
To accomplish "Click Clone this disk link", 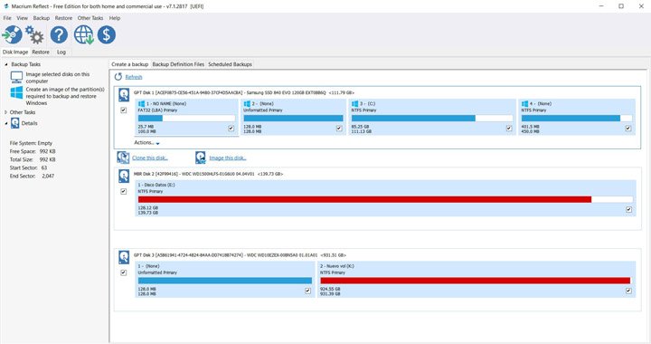I will coord(150,158).
